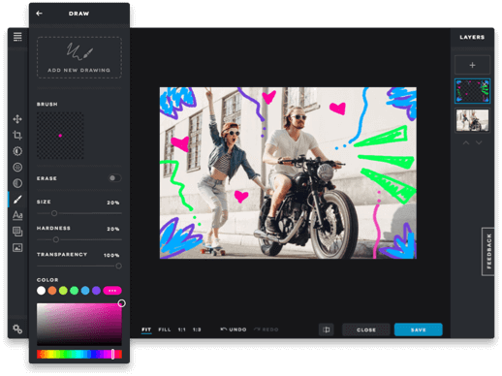Toggle the Erase switch
502x376 pixels.
[x=114, y=178]
